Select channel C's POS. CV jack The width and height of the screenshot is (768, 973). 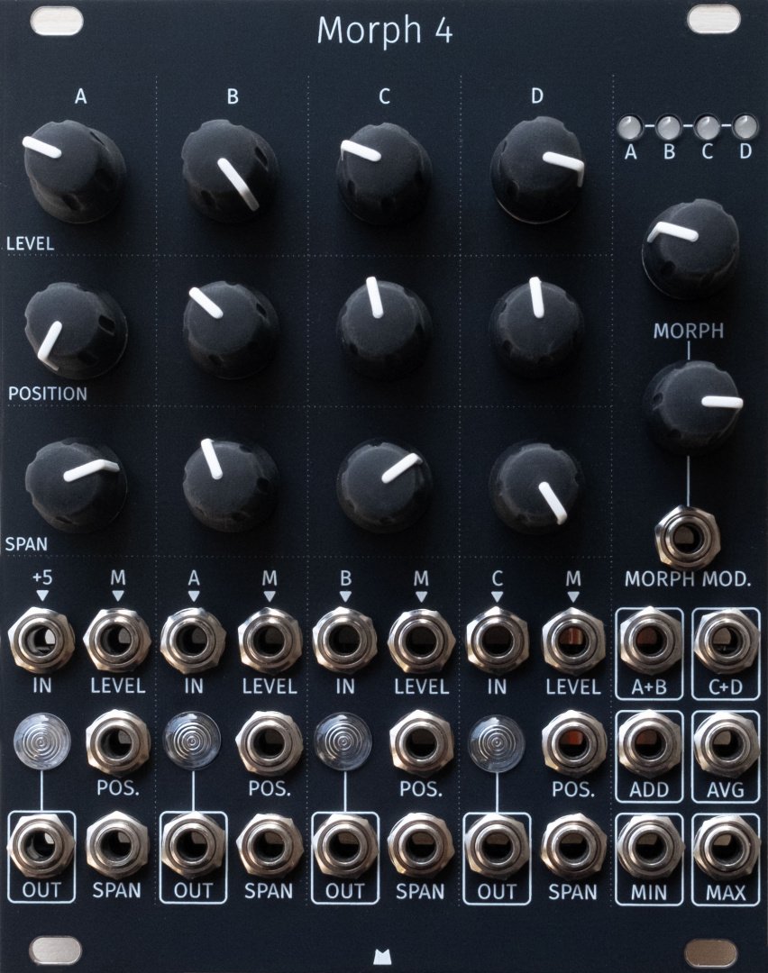[422, 743]
